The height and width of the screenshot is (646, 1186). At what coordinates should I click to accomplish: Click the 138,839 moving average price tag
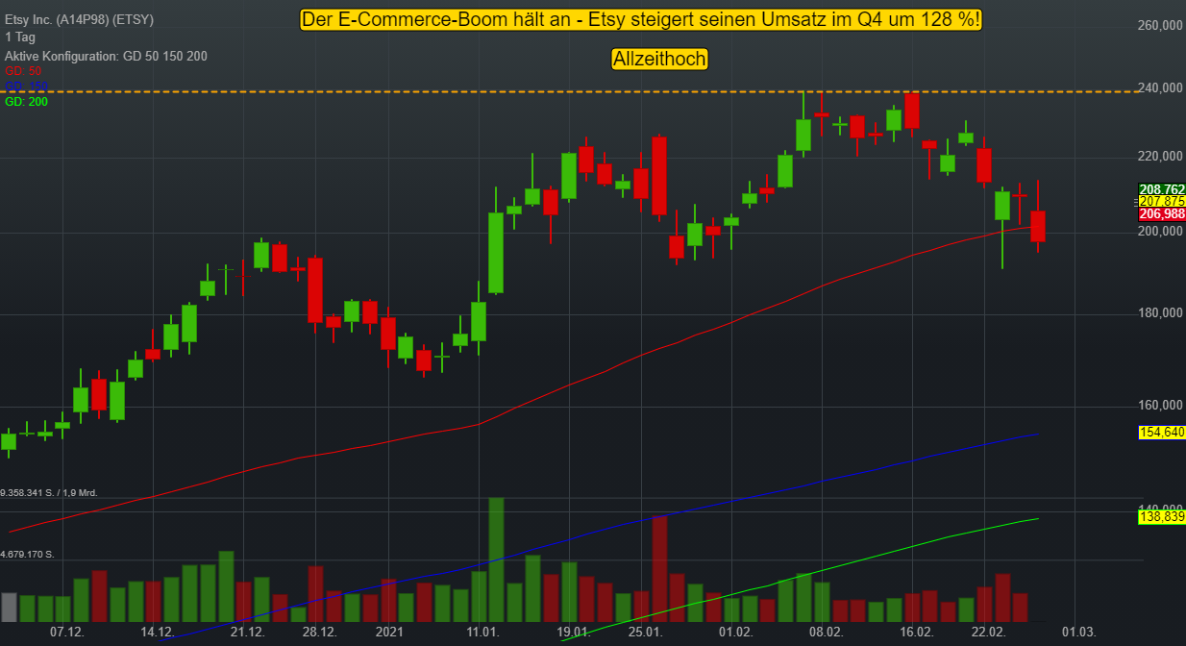pos(1161,517)
